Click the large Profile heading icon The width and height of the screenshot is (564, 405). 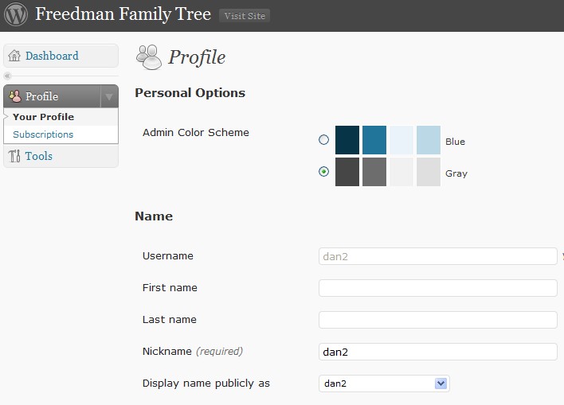[x=148, y=57]
